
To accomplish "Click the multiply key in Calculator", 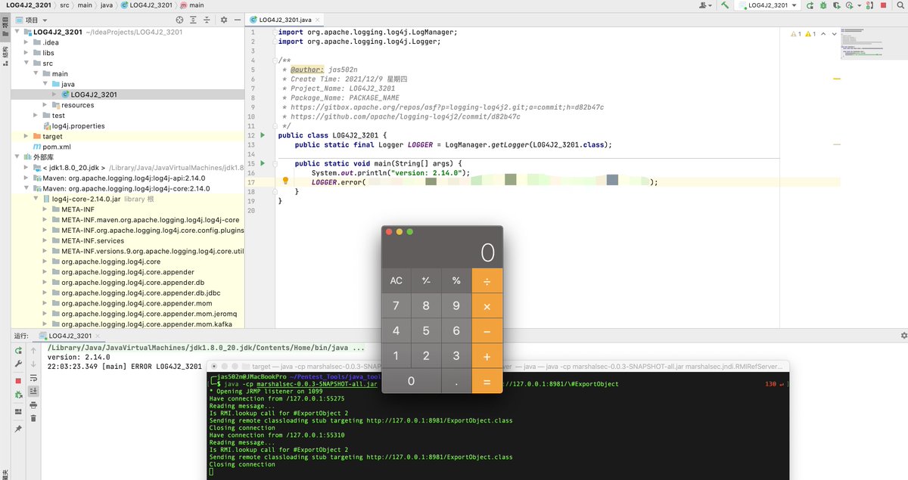I will (487, 306).
